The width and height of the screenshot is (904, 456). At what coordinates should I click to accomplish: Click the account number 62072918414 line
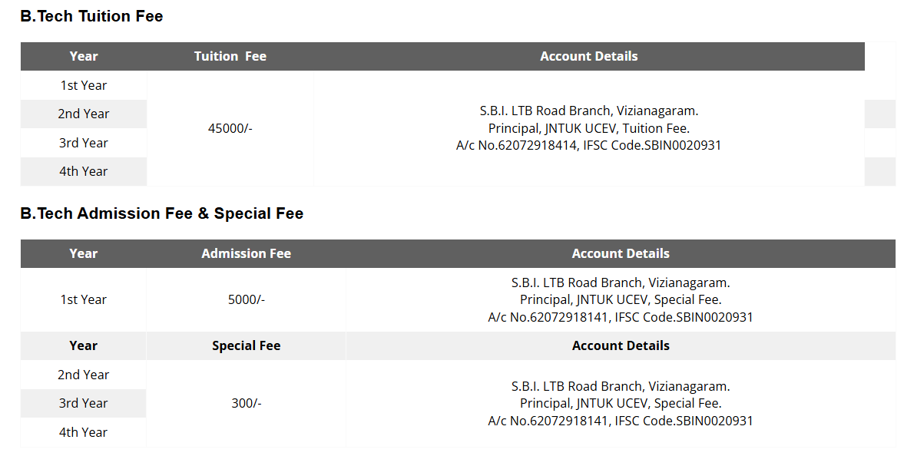point(588,145)
